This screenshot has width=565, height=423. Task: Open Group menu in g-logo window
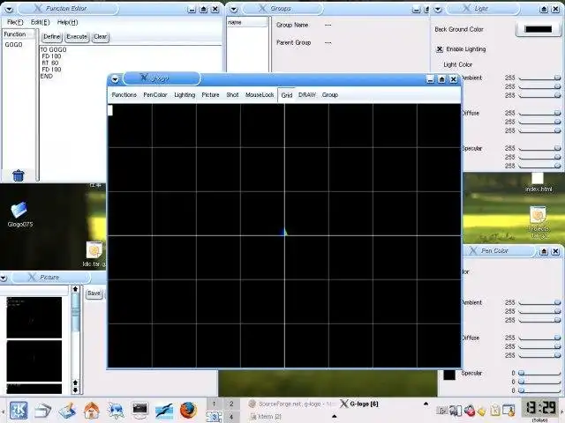point(329,95)
